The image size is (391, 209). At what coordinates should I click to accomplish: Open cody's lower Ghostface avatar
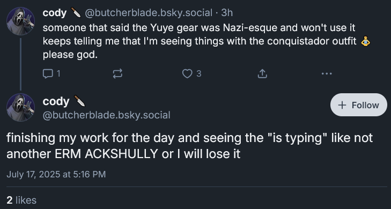pos(20,107)
